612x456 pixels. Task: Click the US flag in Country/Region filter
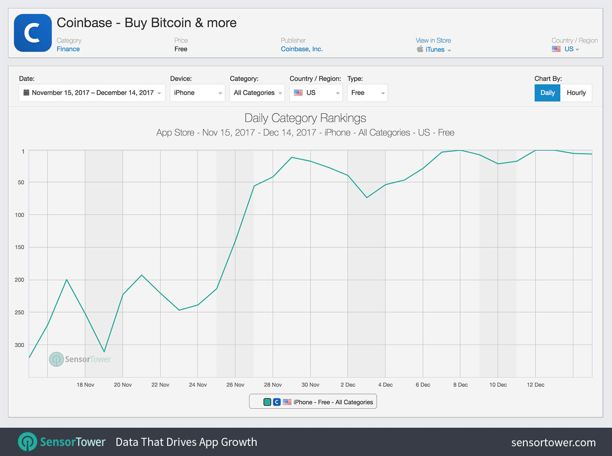pyautogui.click(x=298, y=92)
